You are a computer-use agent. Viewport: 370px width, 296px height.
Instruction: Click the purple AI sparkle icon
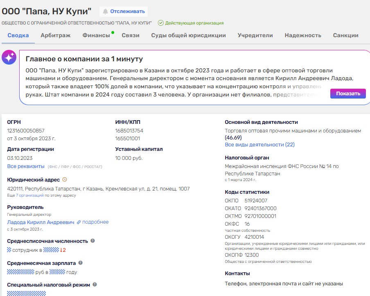pos(9,58)
